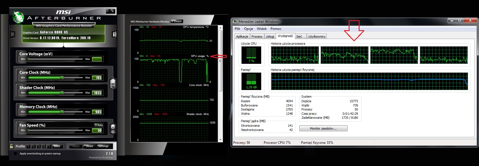Click the Shader Clock value field 1855

[x=97, y=93]
